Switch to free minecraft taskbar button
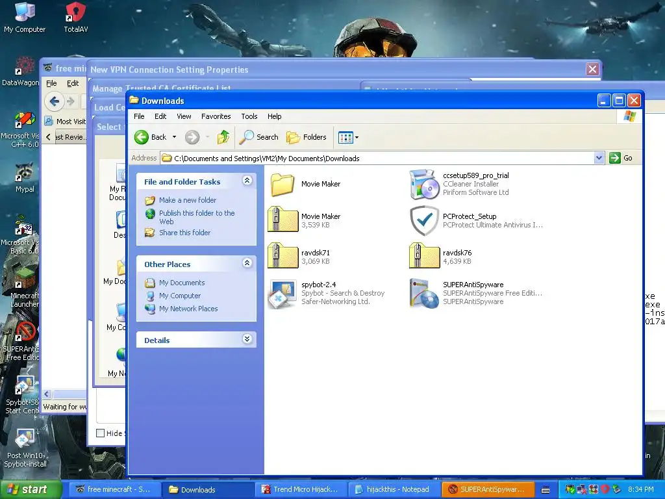Image resolution: width=665 pixels, height=499 pixels. (x=114, y=489)
